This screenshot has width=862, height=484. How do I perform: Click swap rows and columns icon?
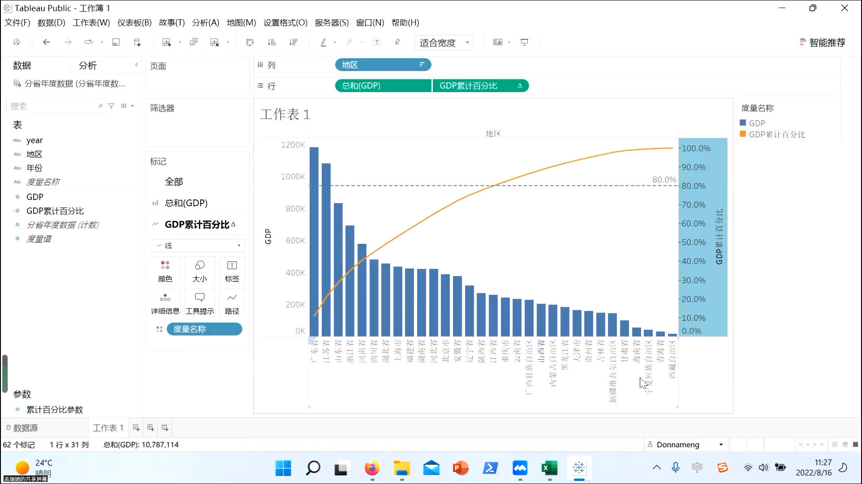coord(250,42)
